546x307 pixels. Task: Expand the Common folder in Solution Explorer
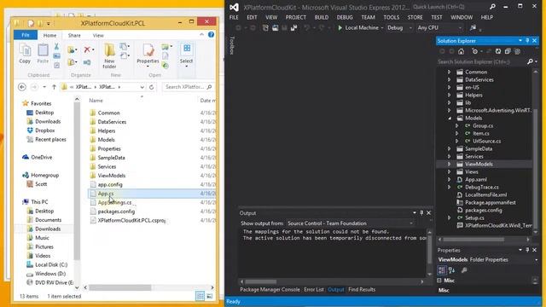450,72
